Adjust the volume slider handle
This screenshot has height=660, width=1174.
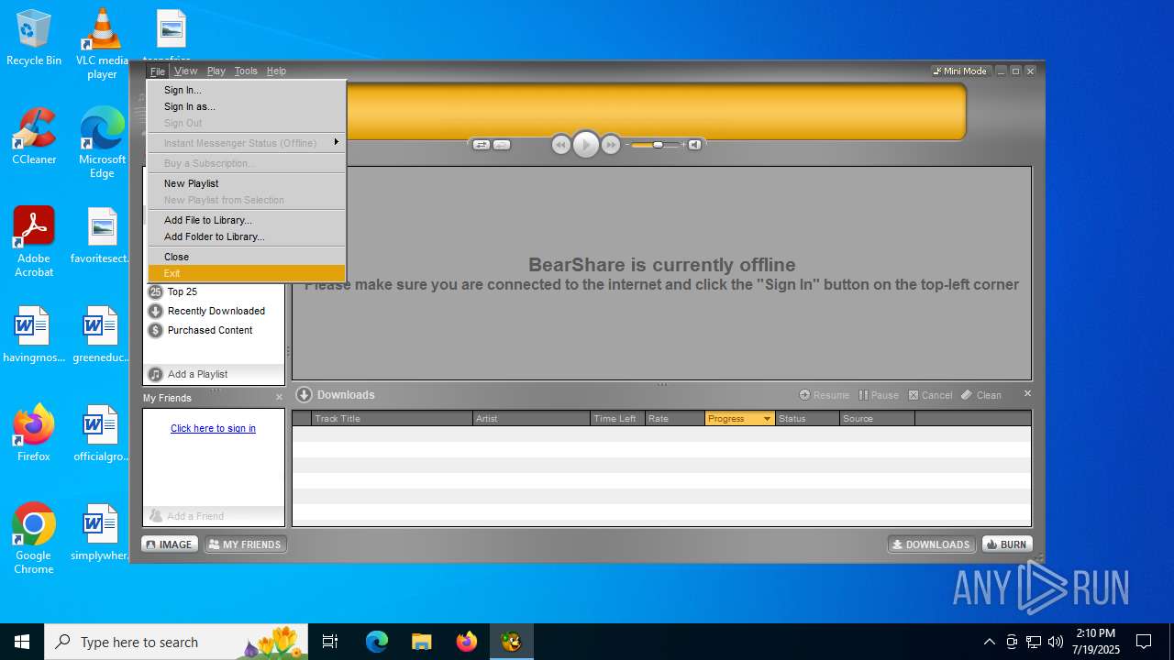[x=658, y=145]
